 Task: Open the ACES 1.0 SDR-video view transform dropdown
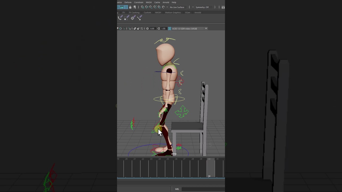(x=190, y=29)
